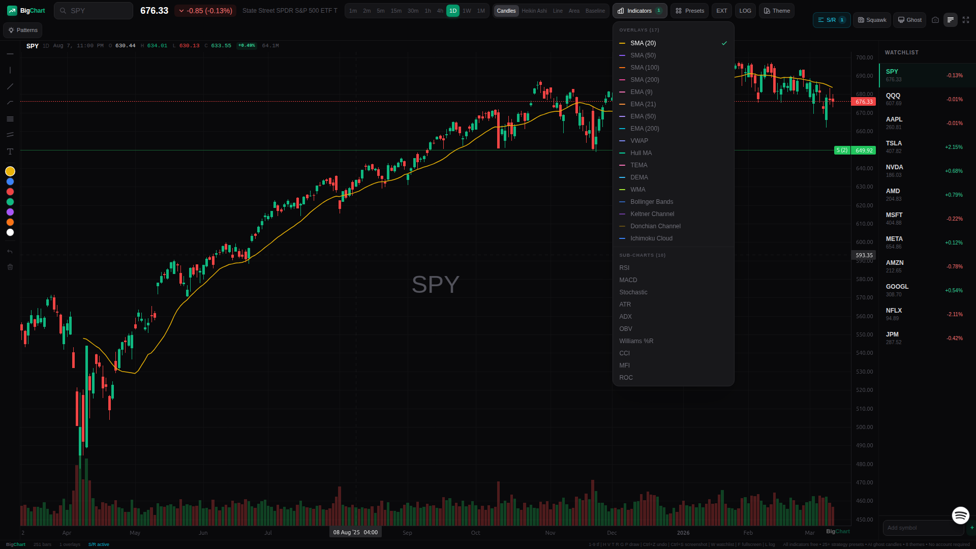Take a chart screenshot with camera icon
This screenshot has width=976, height=549.
(935, 20)
